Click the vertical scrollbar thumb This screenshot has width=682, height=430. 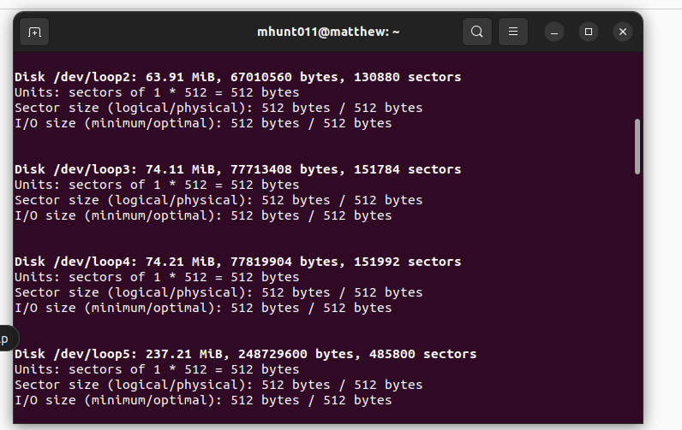coord(637,147)
